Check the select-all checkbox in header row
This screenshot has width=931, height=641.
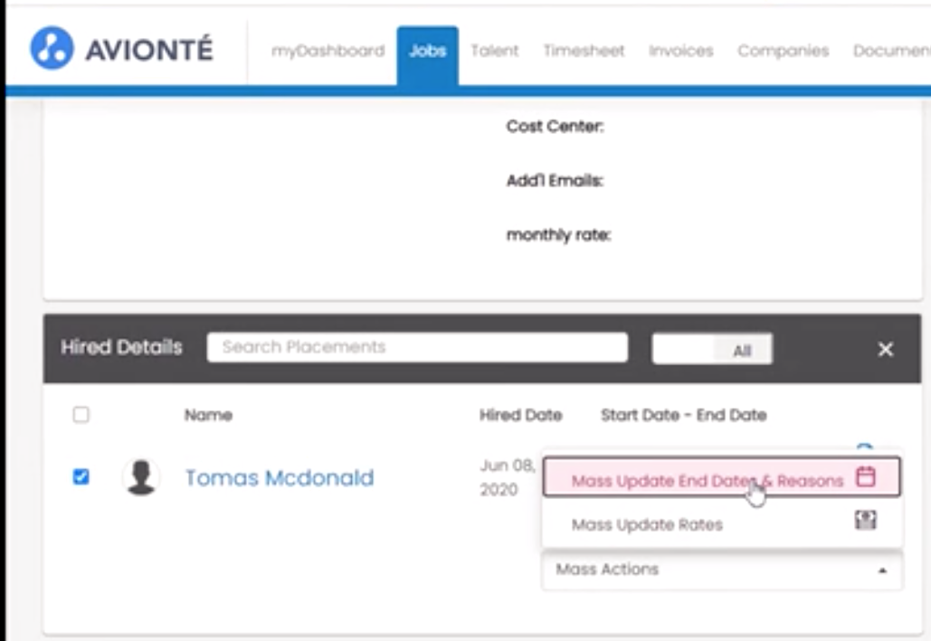click(81, 415)
